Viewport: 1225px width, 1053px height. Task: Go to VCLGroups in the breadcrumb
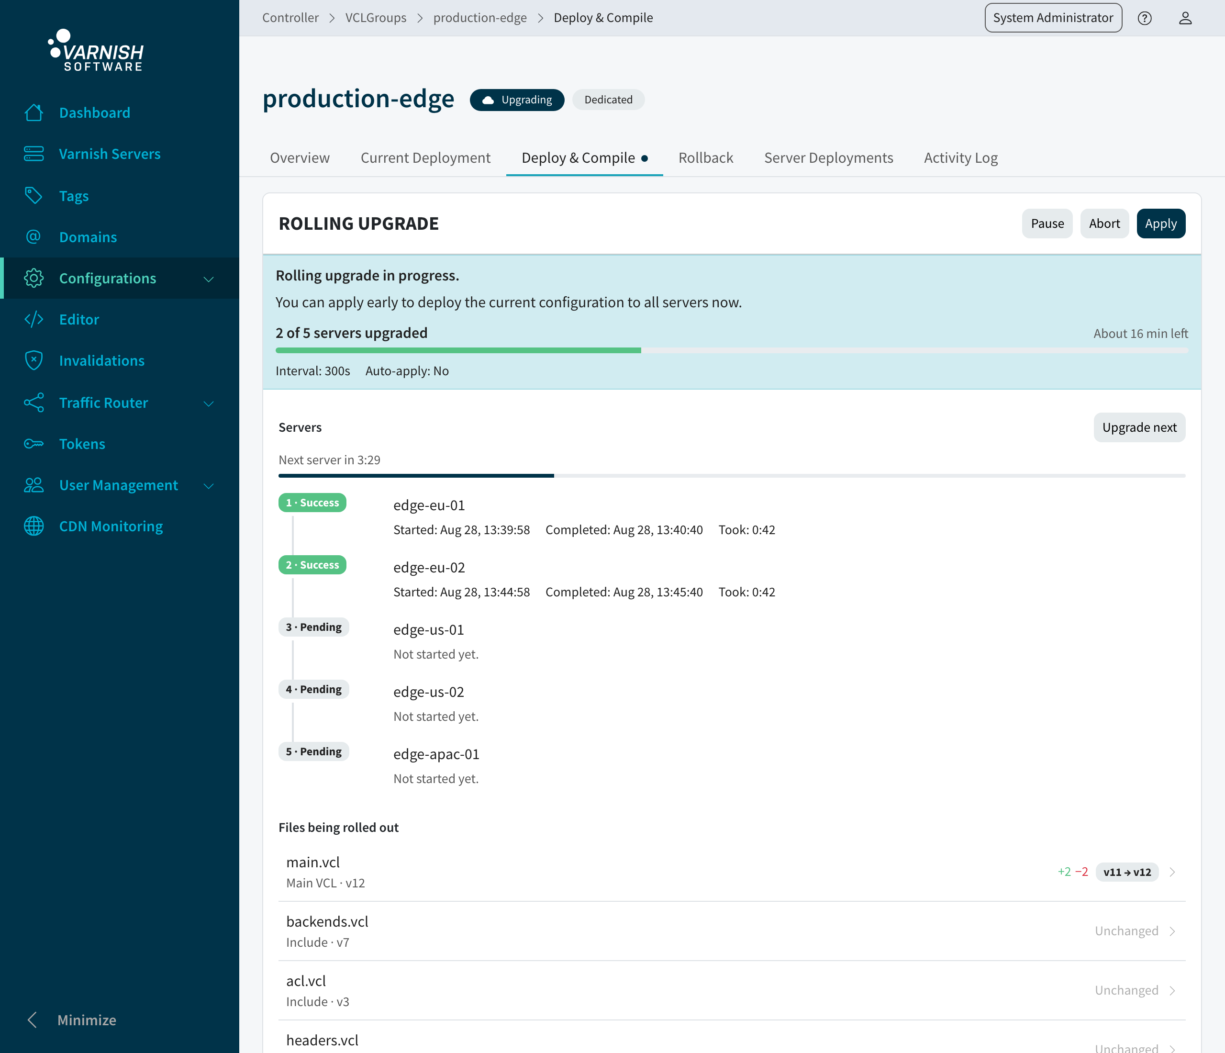coord(376,18)
